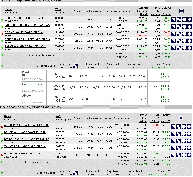Open IKB DEUTSCHE INDUSTRIEBANK link in the depot containing AIXTRON
This screenshot has height=177, width=193.
point(27,139)
